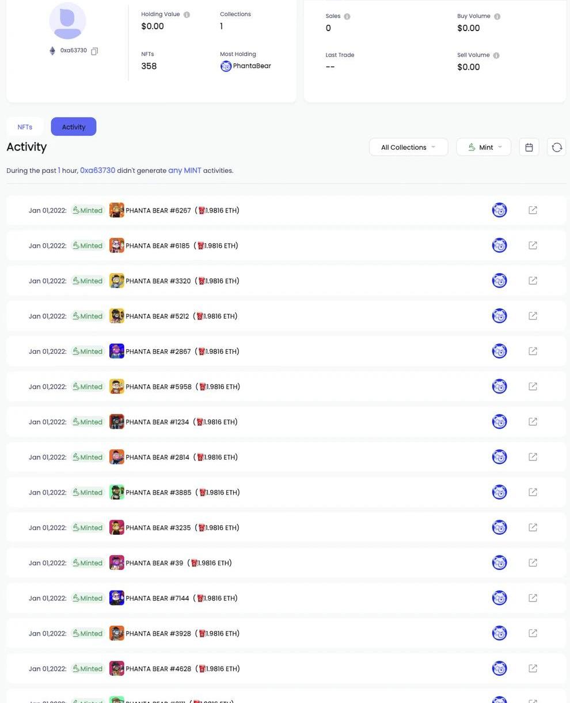This screenshot has width=570, height=703.
Task: Open external link for PHANTA BEAR #39
Action: point(533,563)
